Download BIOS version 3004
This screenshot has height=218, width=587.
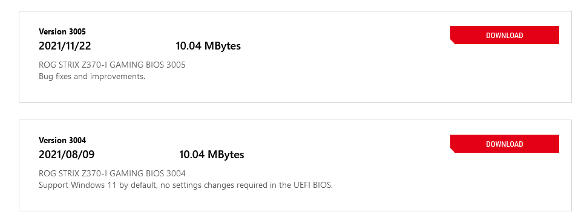[x=504, y=144]
